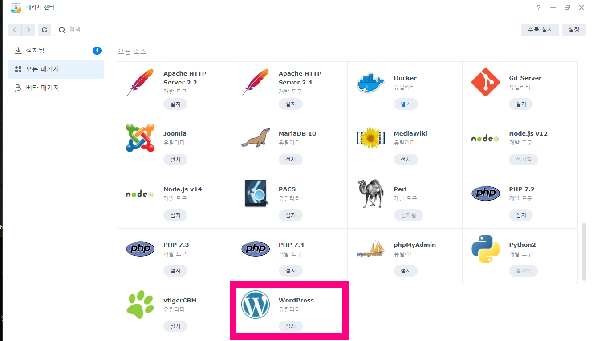Click the Docker package title

[x=405, y=78]
